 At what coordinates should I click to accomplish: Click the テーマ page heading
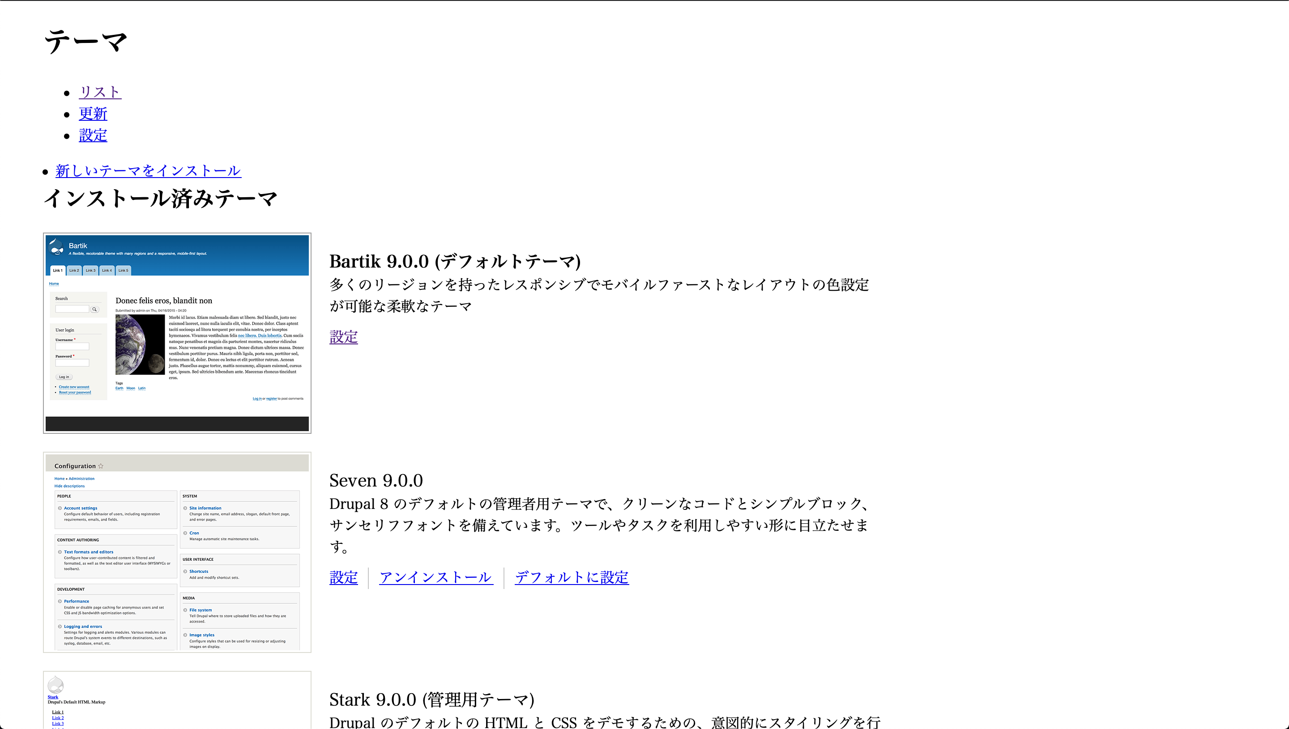[85, 41]
